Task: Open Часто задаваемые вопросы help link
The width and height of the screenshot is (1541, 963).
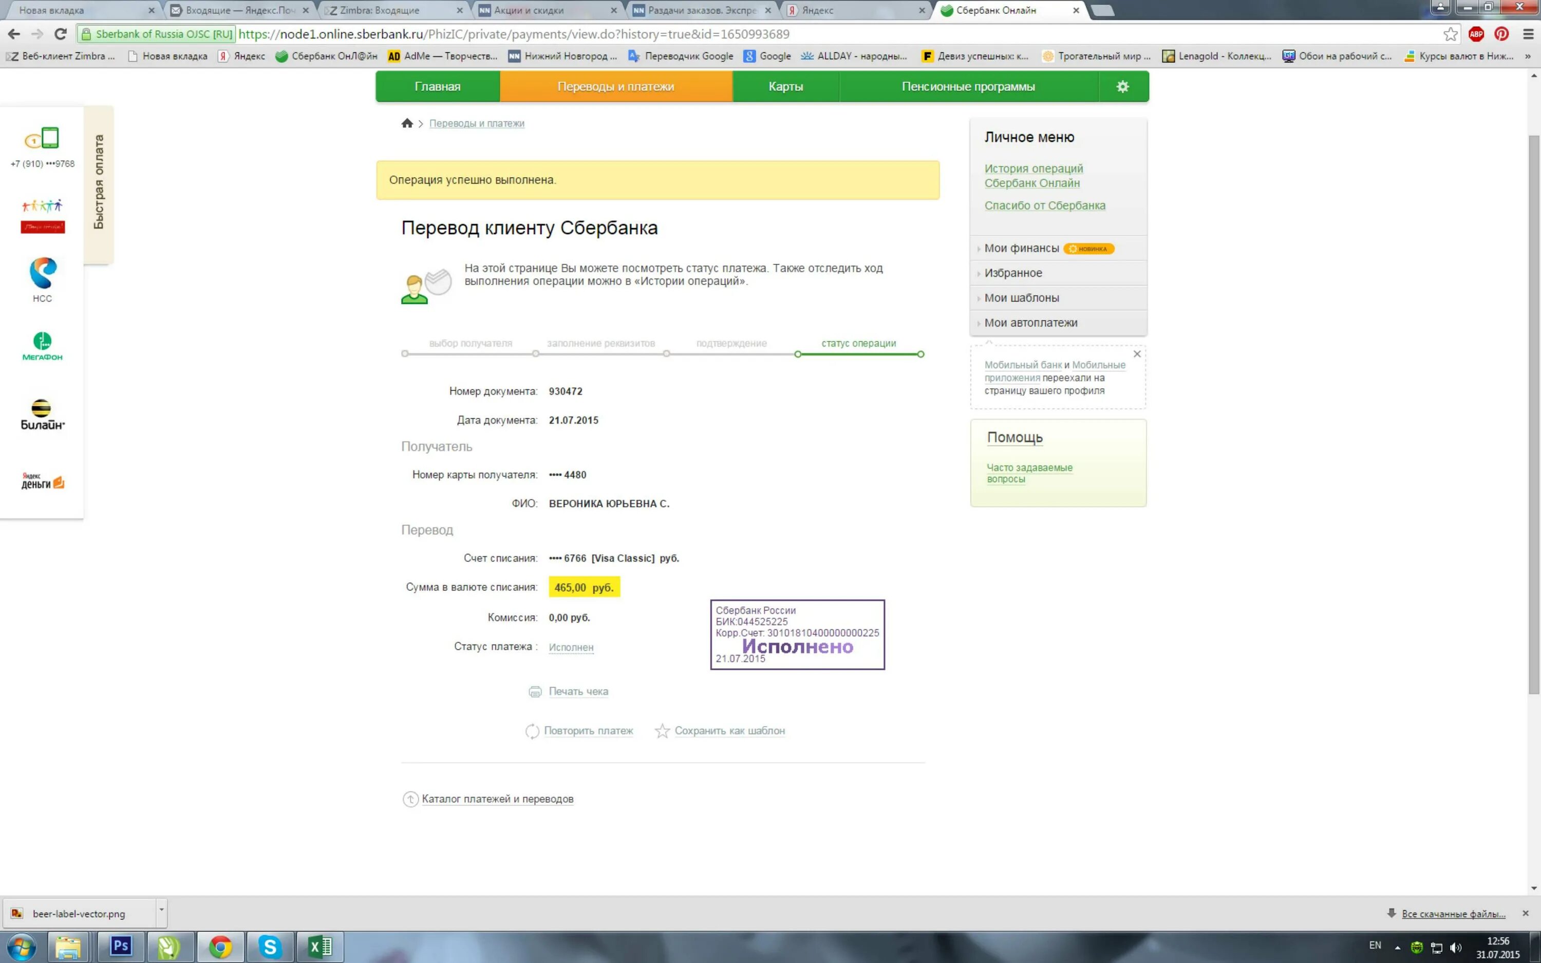Action: click(1029, 473)
